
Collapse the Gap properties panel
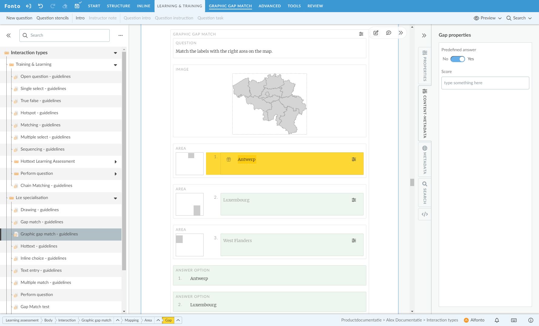(424, 35)
